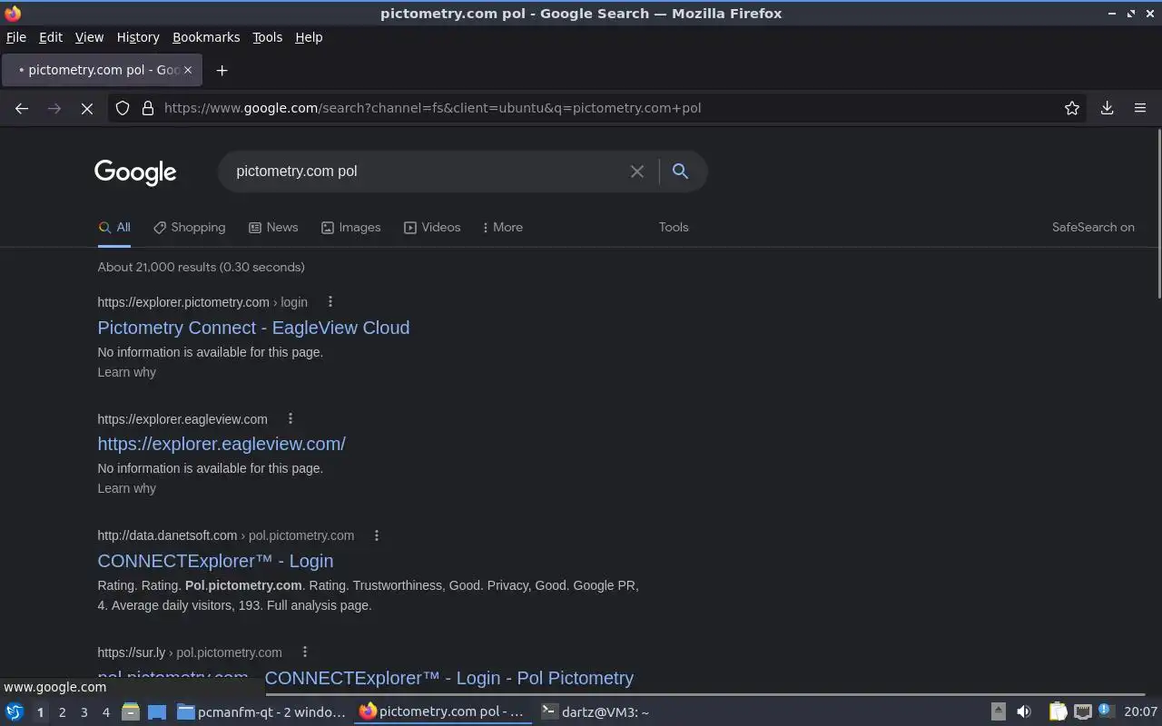Switch to workspace 1 in taskbar
Screen dimensions: 1162x726
[x=40, y=712]
